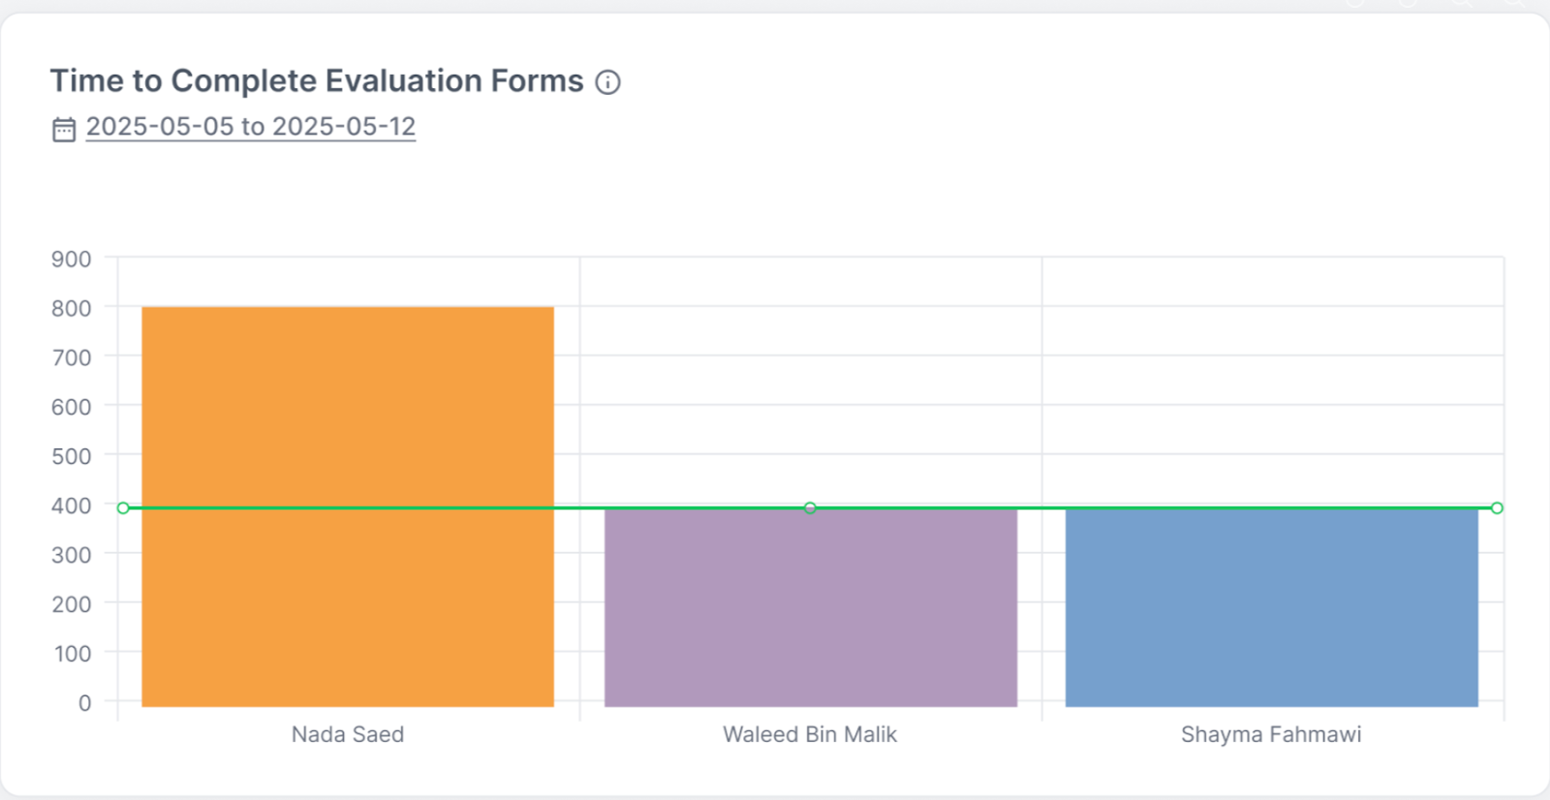Click the info icon beside the chart title
1550x800 pixels.
pos(607,82)
